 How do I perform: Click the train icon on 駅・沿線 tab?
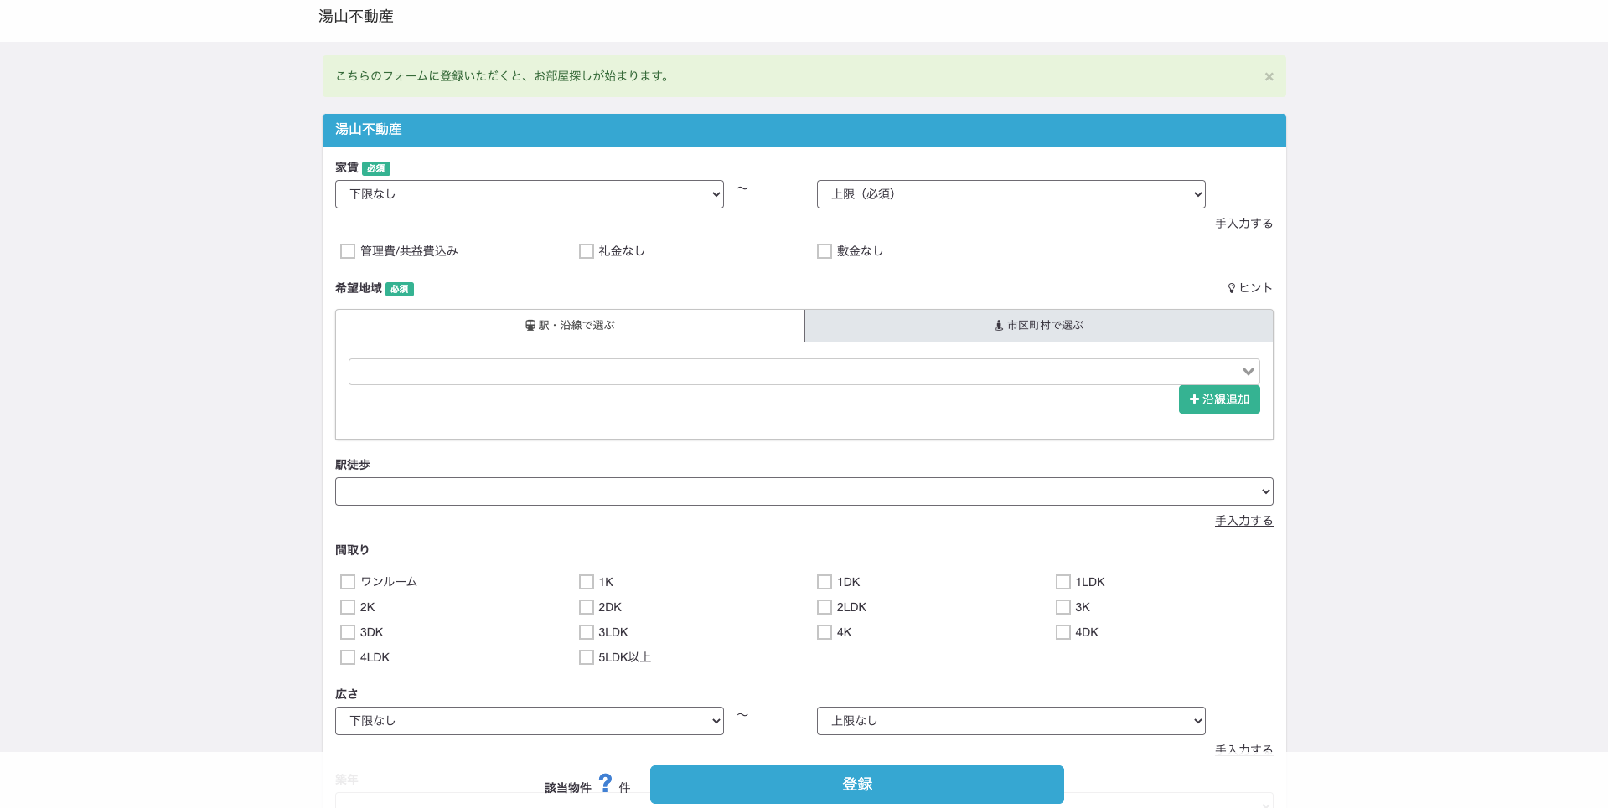530,325
